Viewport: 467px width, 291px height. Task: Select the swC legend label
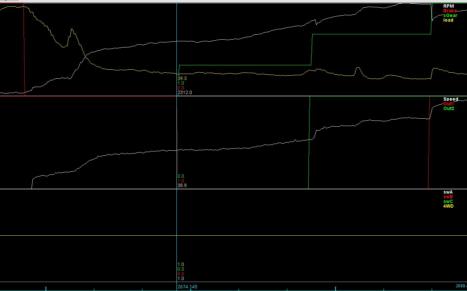click(448, 201)
